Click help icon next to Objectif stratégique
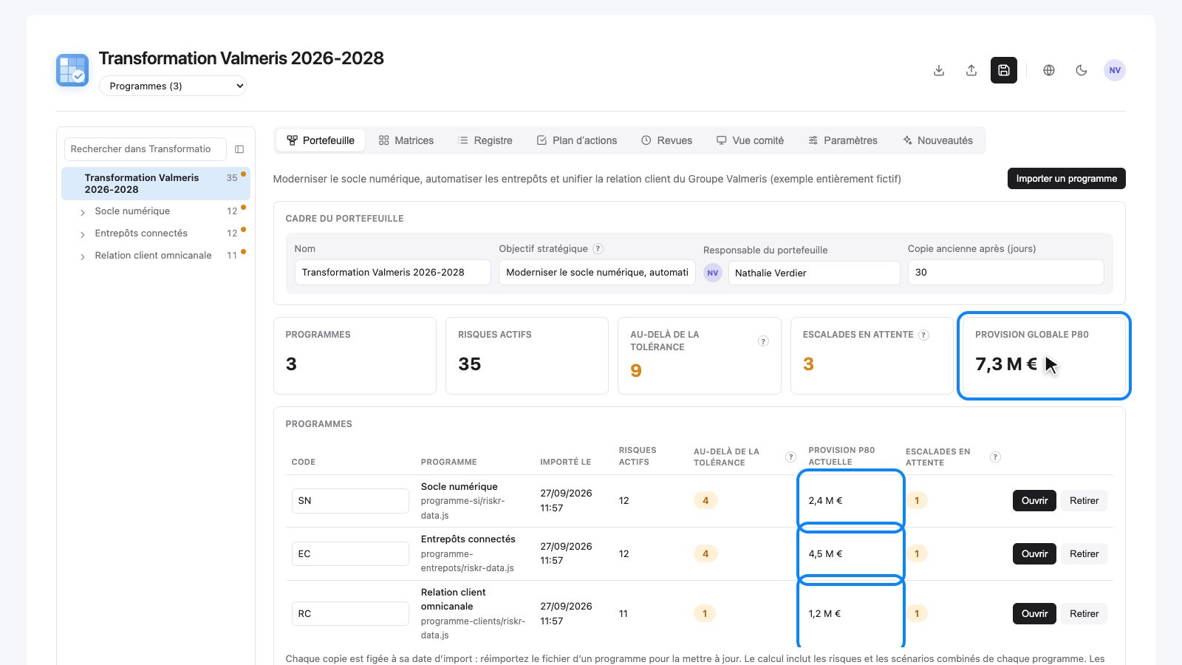Screen dimensions: 1182x665 tap(598, 249)
